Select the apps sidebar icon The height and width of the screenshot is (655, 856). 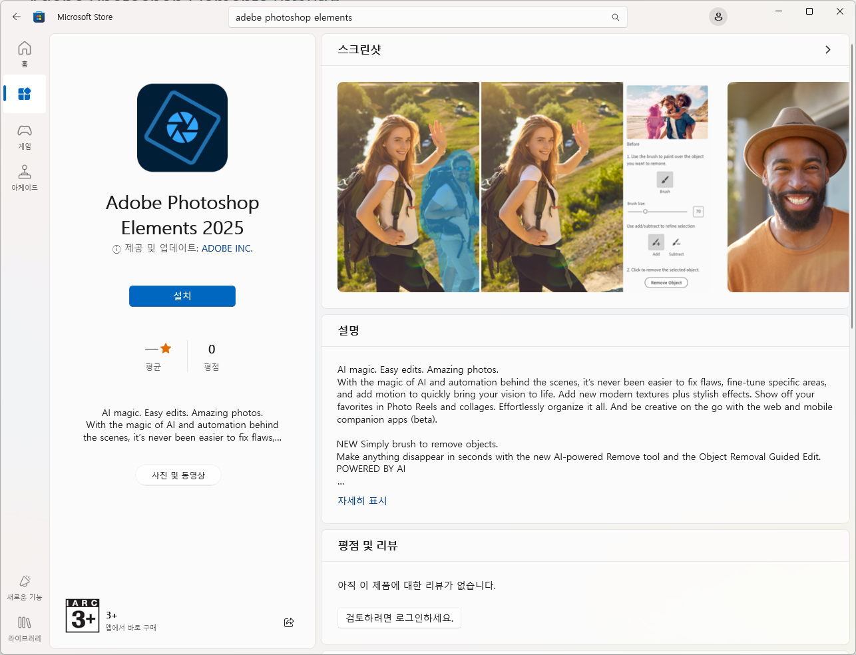(x=25, y=94)
